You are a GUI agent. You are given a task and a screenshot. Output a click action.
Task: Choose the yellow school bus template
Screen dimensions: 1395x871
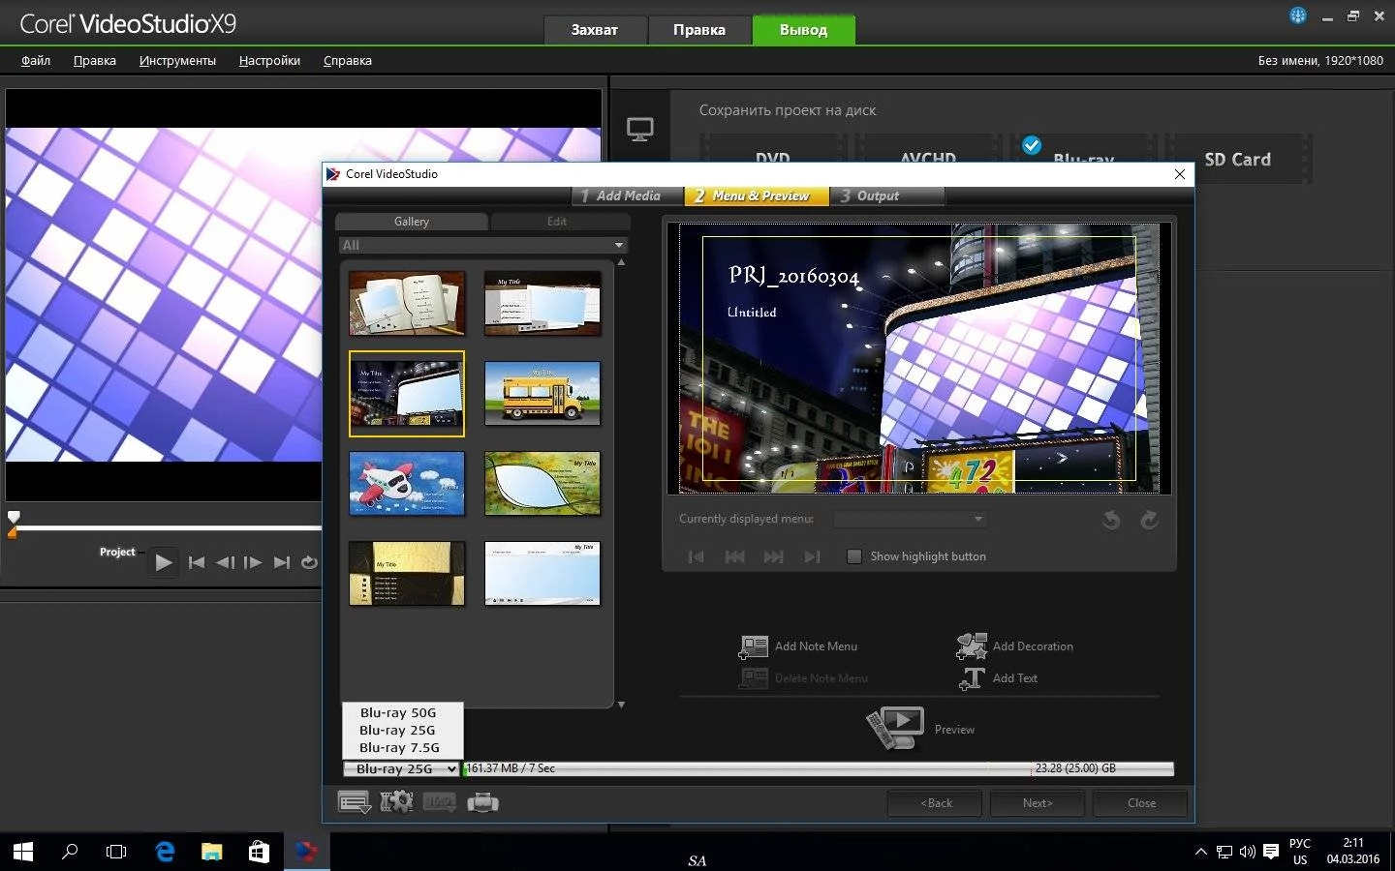[542, 394]
